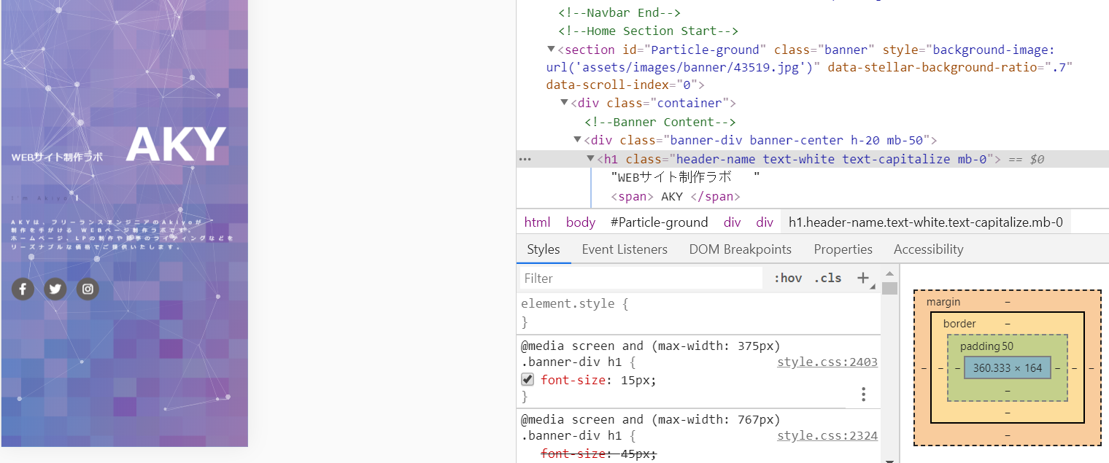Toggle the .cls class editor

pyautogui.click(x=827, y=278)
